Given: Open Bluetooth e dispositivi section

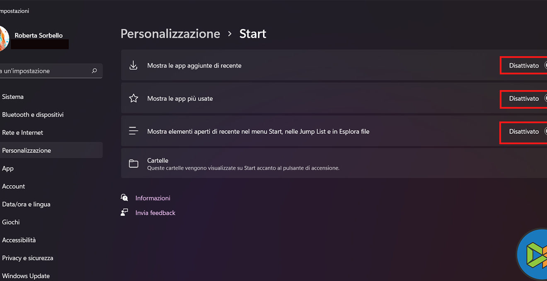Looking at the screenshot, I should click(x=33, y=114).
